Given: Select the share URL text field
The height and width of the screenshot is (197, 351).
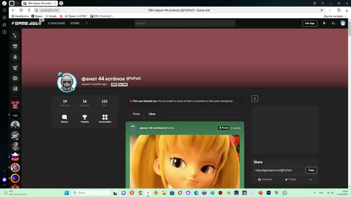Looking at the screenshot, I should (x=279, y=170).
